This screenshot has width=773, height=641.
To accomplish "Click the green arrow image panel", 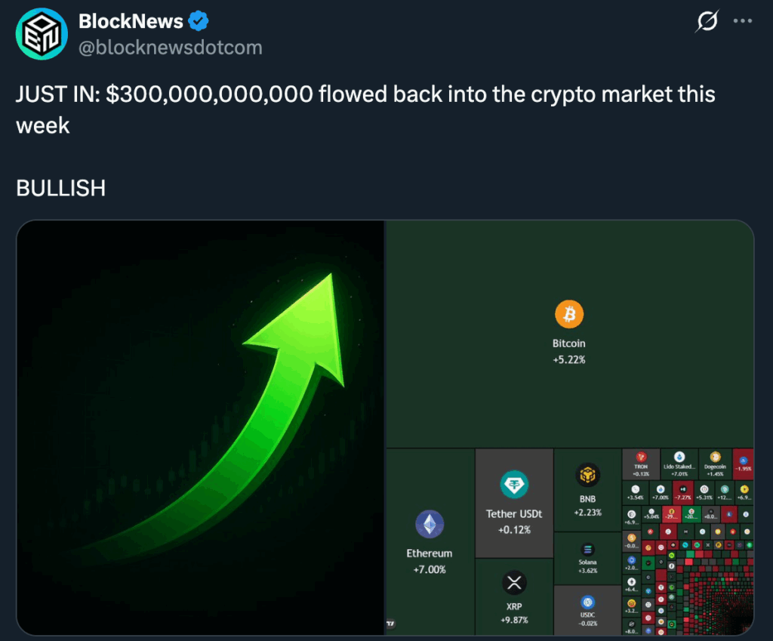I will [200, 427].
